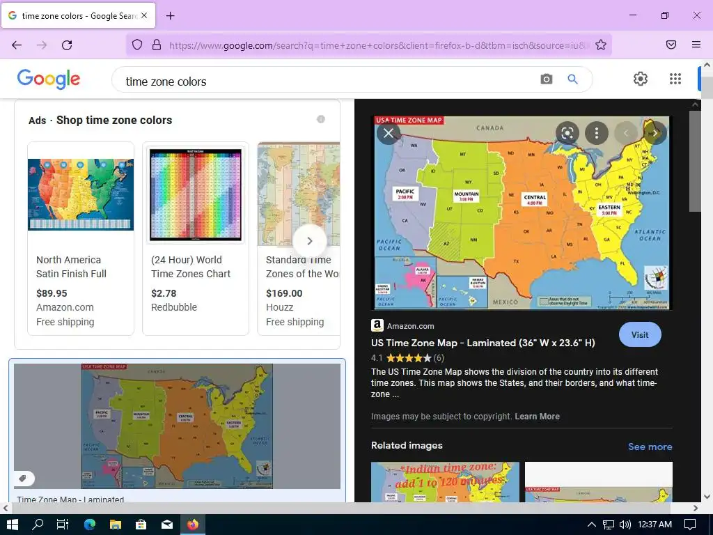Open the Standard Time Zones Houzz ad
The width and height of the screenshot is (713, 535).
299,238
